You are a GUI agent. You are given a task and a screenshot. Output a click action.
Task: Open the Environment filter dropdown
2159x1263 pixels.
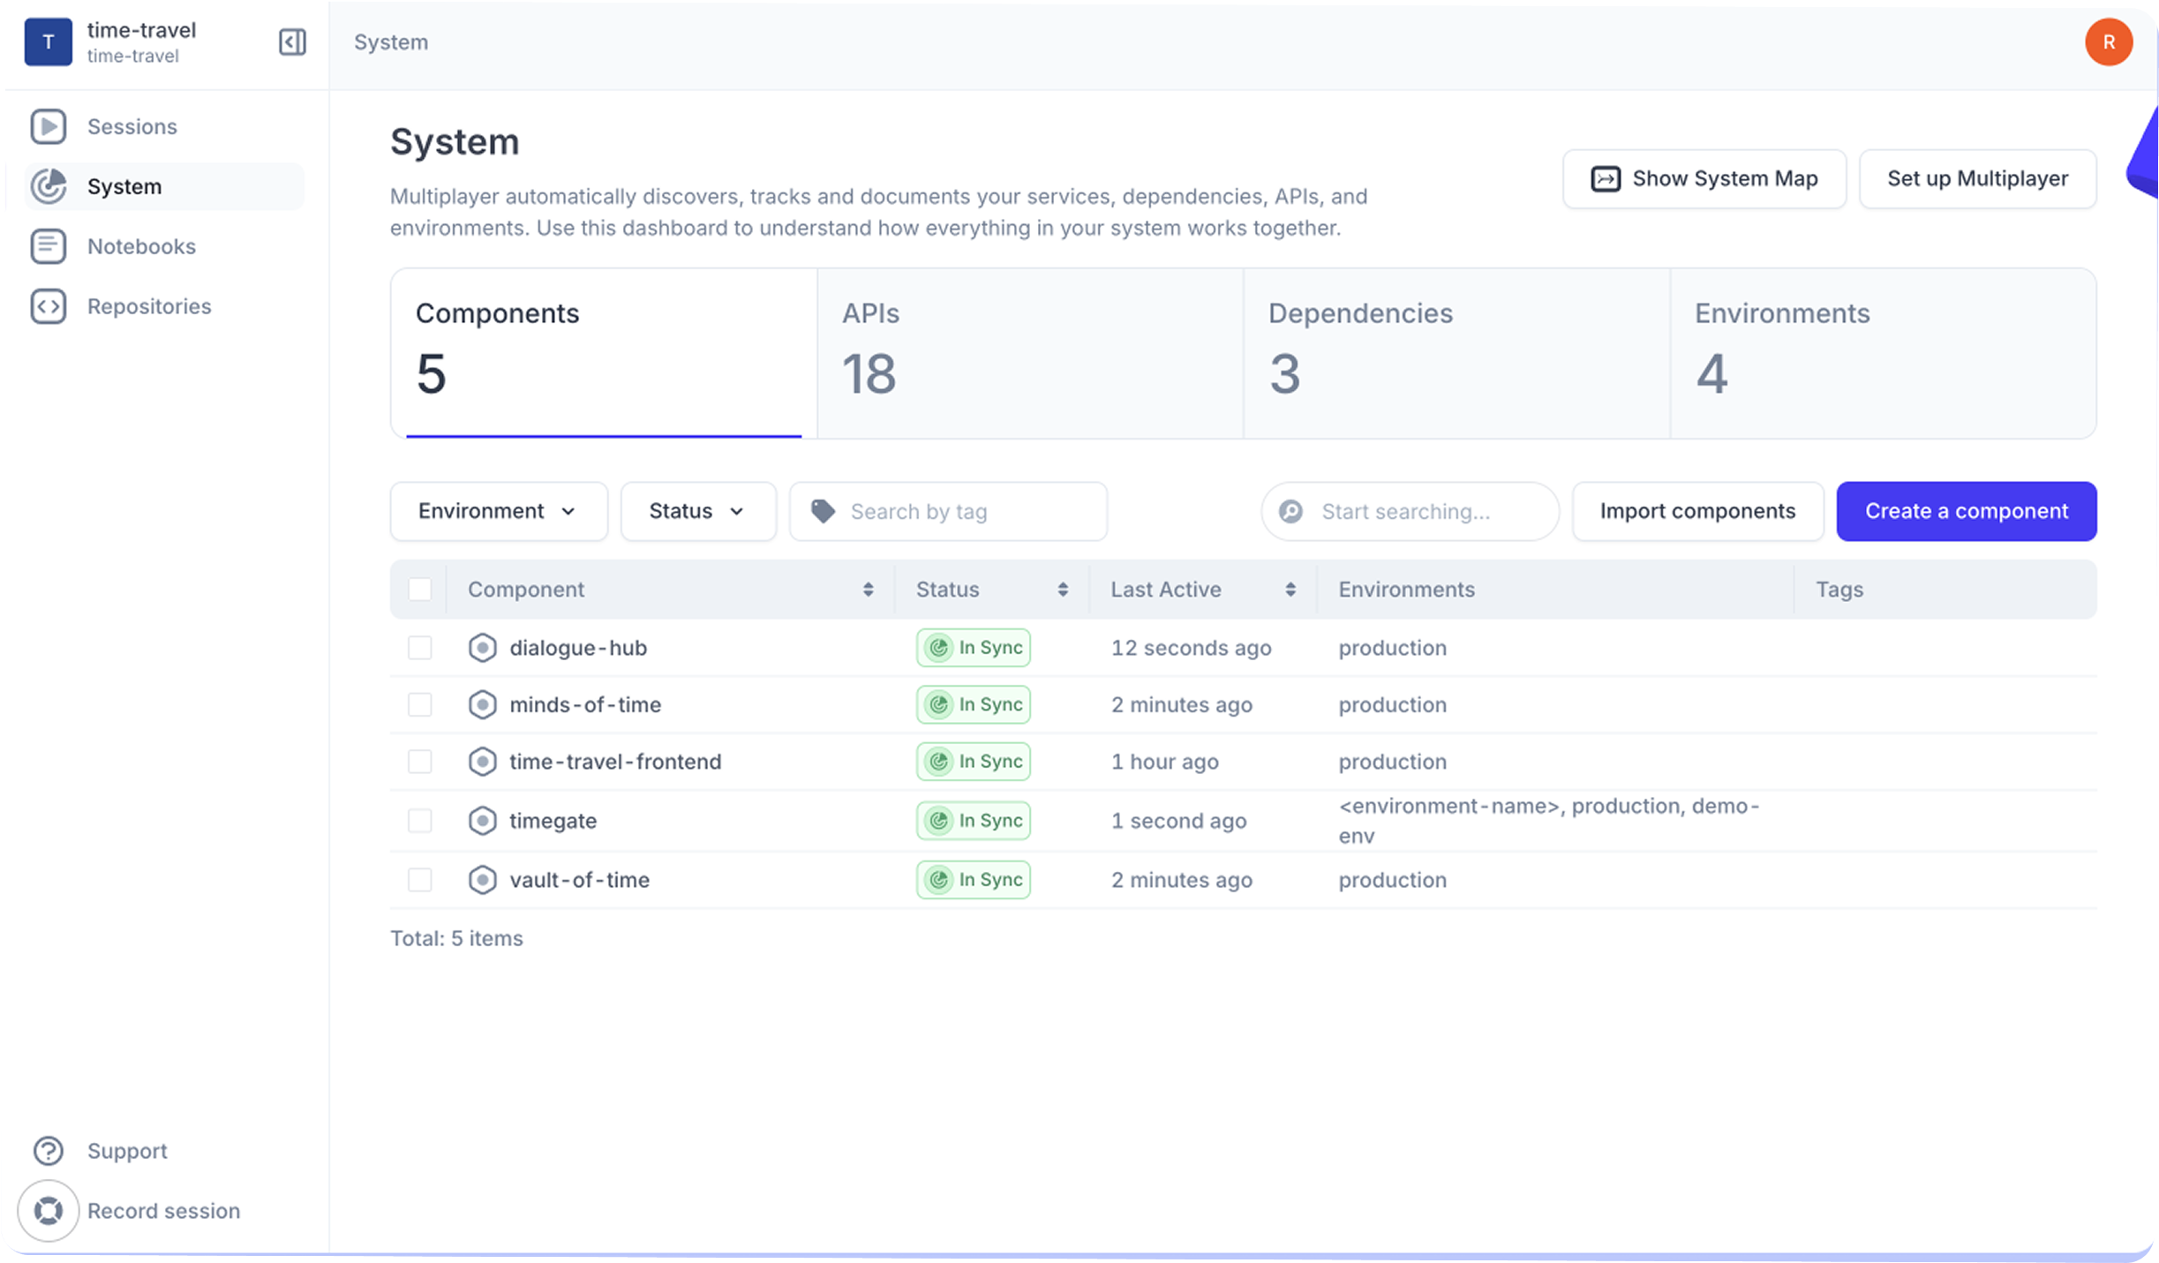pyautogui.click(x=499, y=511)
